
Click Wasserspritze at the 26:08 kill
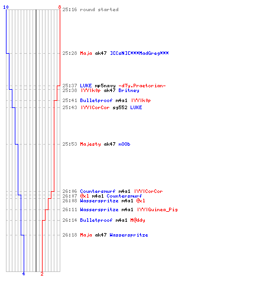[x=99, y=201]
